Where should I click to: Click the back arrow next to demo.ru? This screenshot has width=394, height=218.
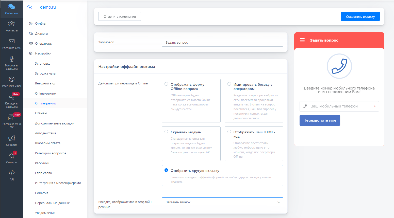30,7
